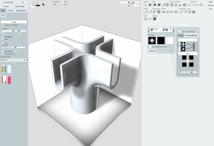
Task: Select the IsoSurface option in left panel
Action: pos(2,37)
